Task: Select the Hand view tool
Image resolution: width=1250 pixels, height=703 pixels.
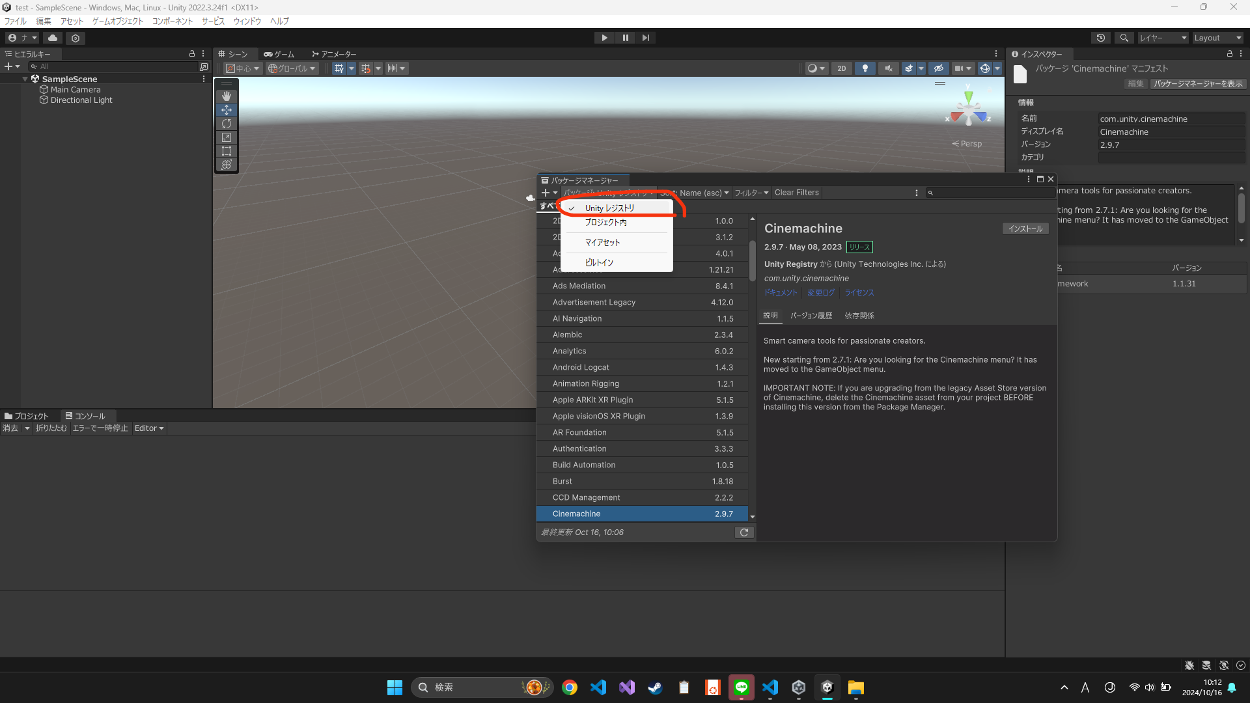Action: [227, 96]
